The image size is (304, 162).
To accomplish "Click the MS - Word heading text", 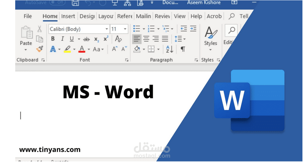I will (108, 92).
